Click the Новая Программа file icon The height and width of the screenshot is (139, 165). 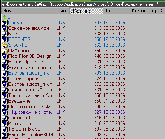click(5, 62)
